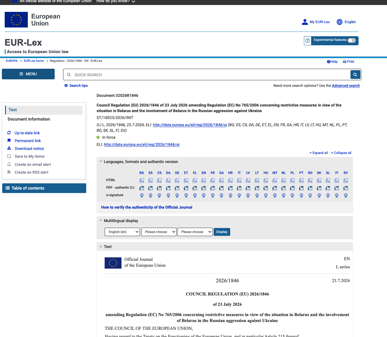Click Collapse all
The image size is (387, 337).
tap(341, 153)
